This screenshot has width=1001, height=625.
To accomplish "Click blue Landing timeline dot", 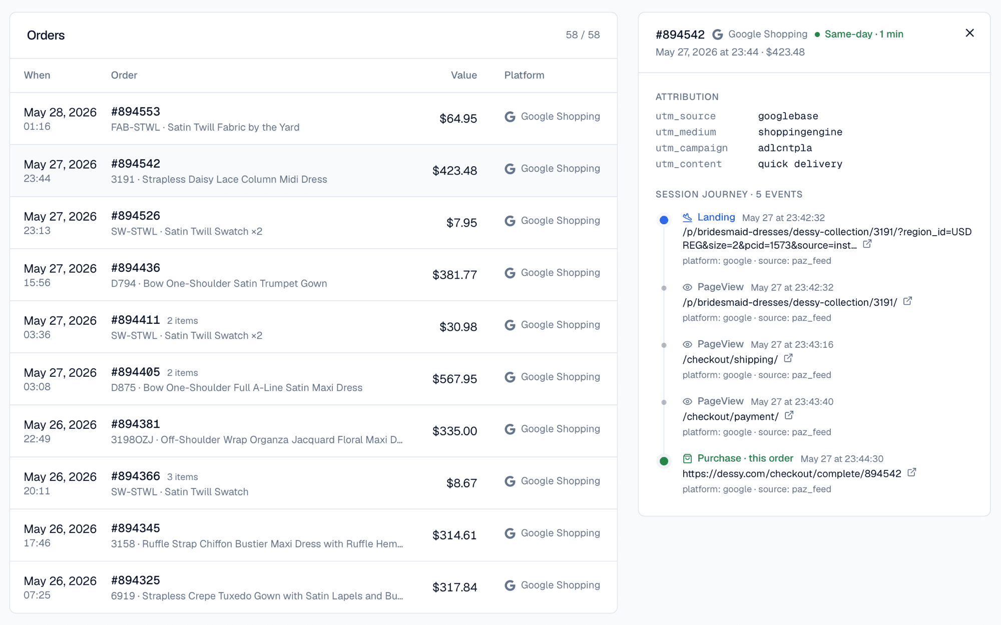I will click(664, 220).
